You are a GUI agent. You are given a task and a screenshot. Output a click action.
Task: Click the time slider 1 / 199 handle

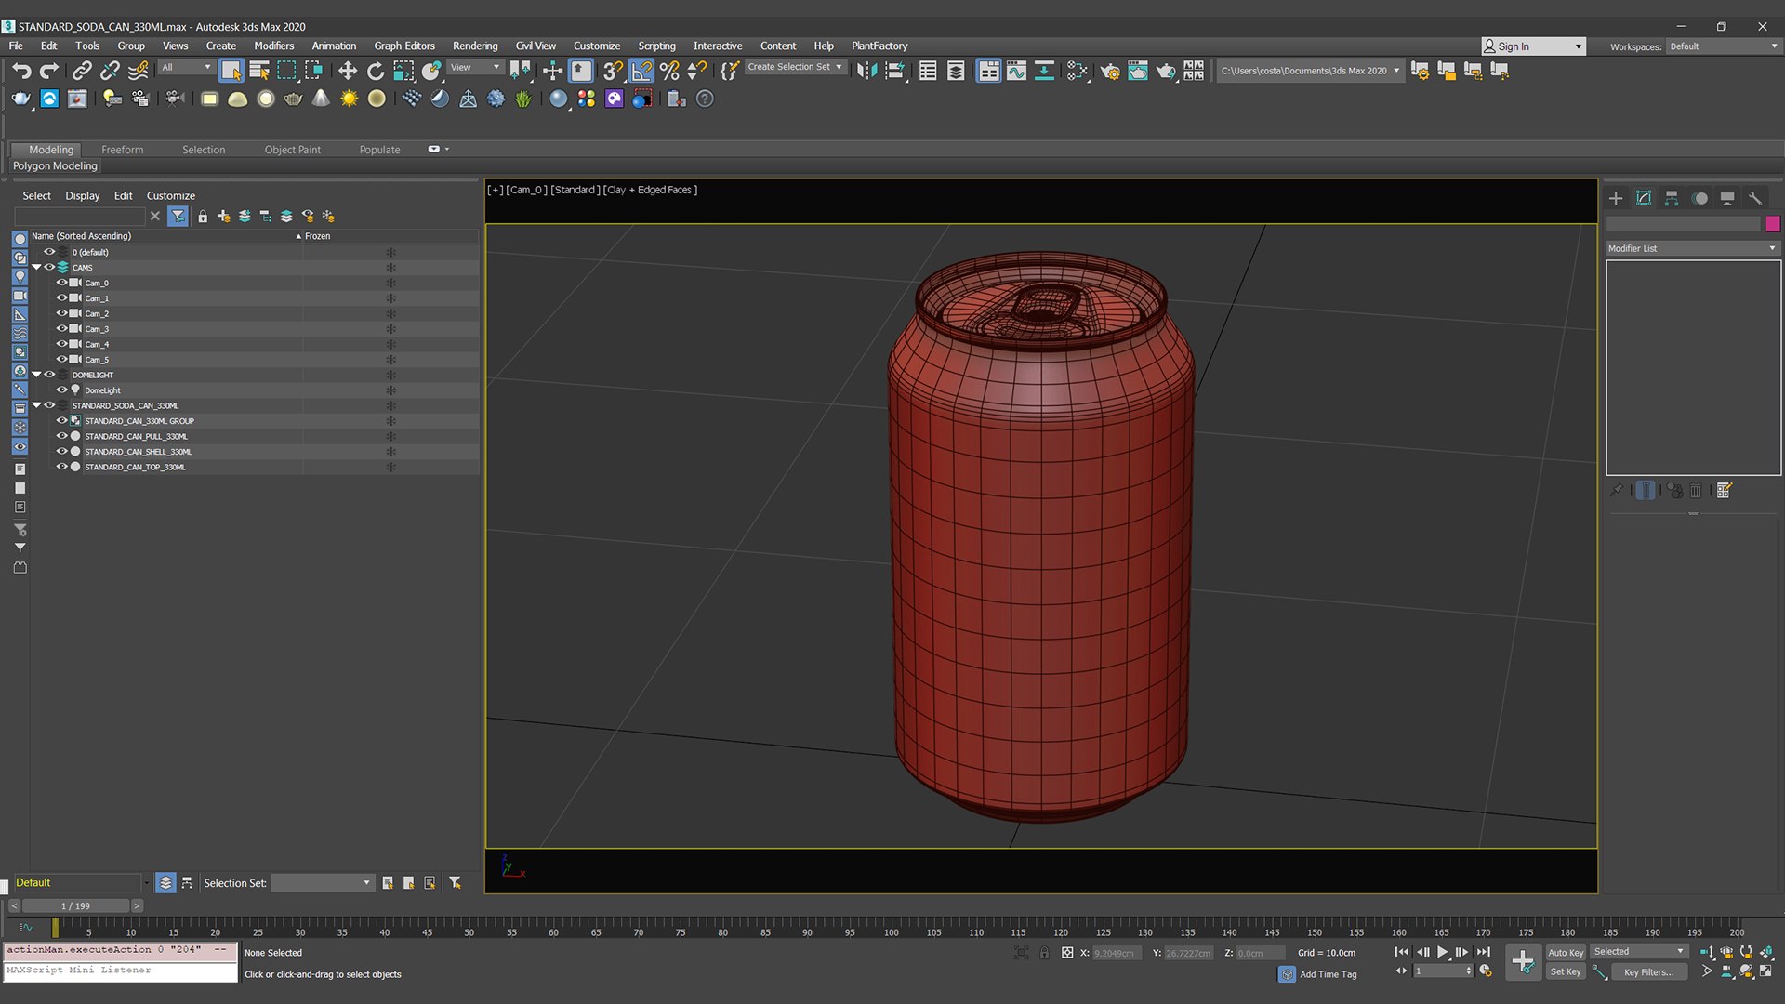[x=76, y=905]
